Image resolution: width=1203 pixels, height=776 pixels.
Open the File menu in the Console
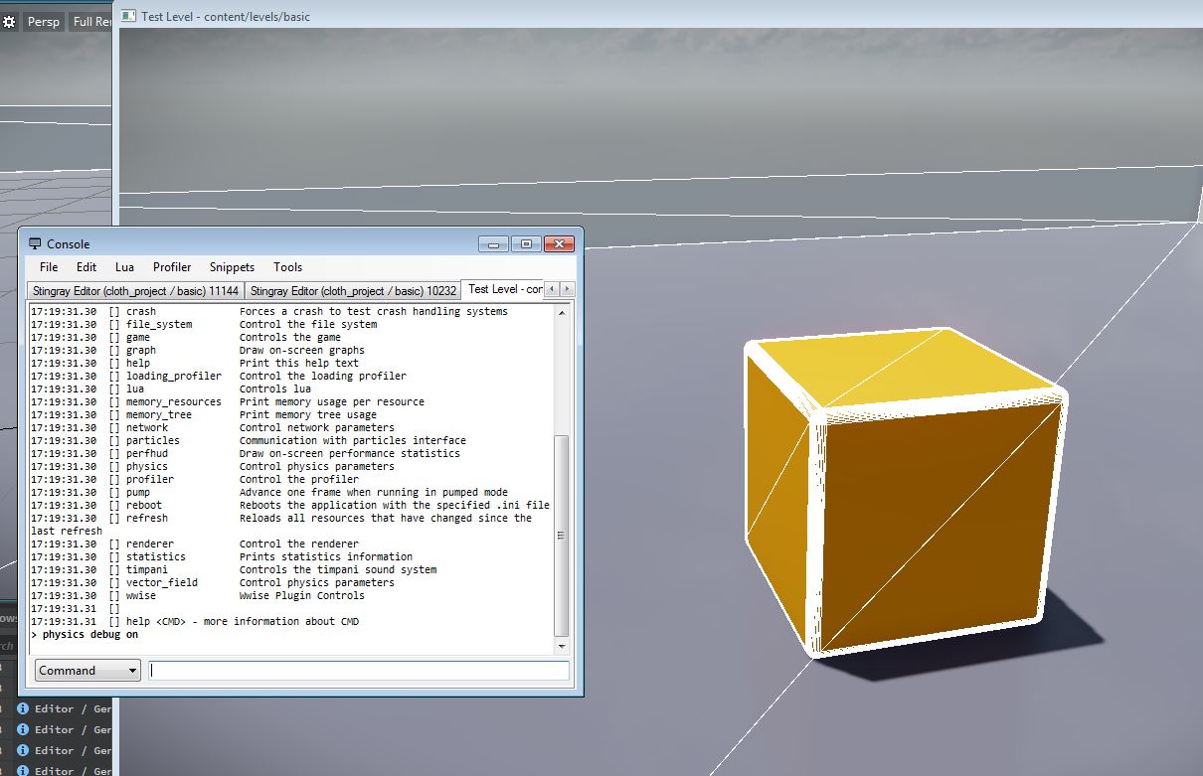pyautogui.click(x=47, y=266)
